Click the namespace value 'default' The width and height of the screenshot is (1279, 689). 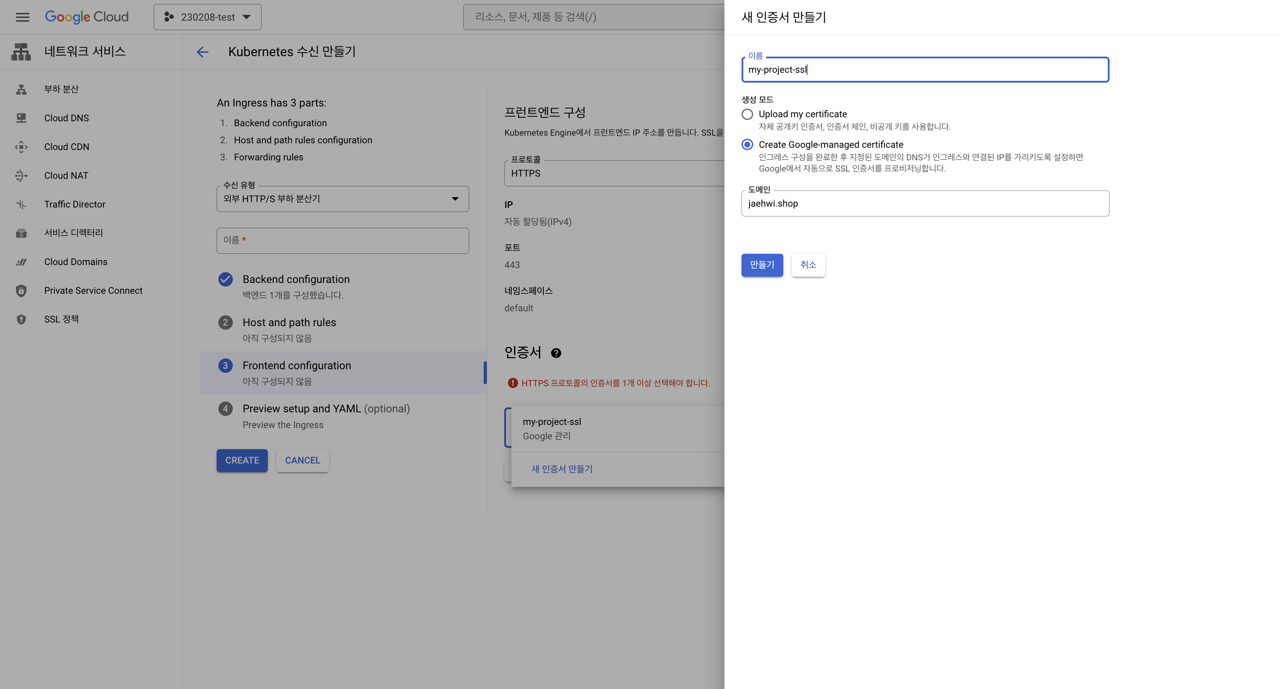(518, 308)
